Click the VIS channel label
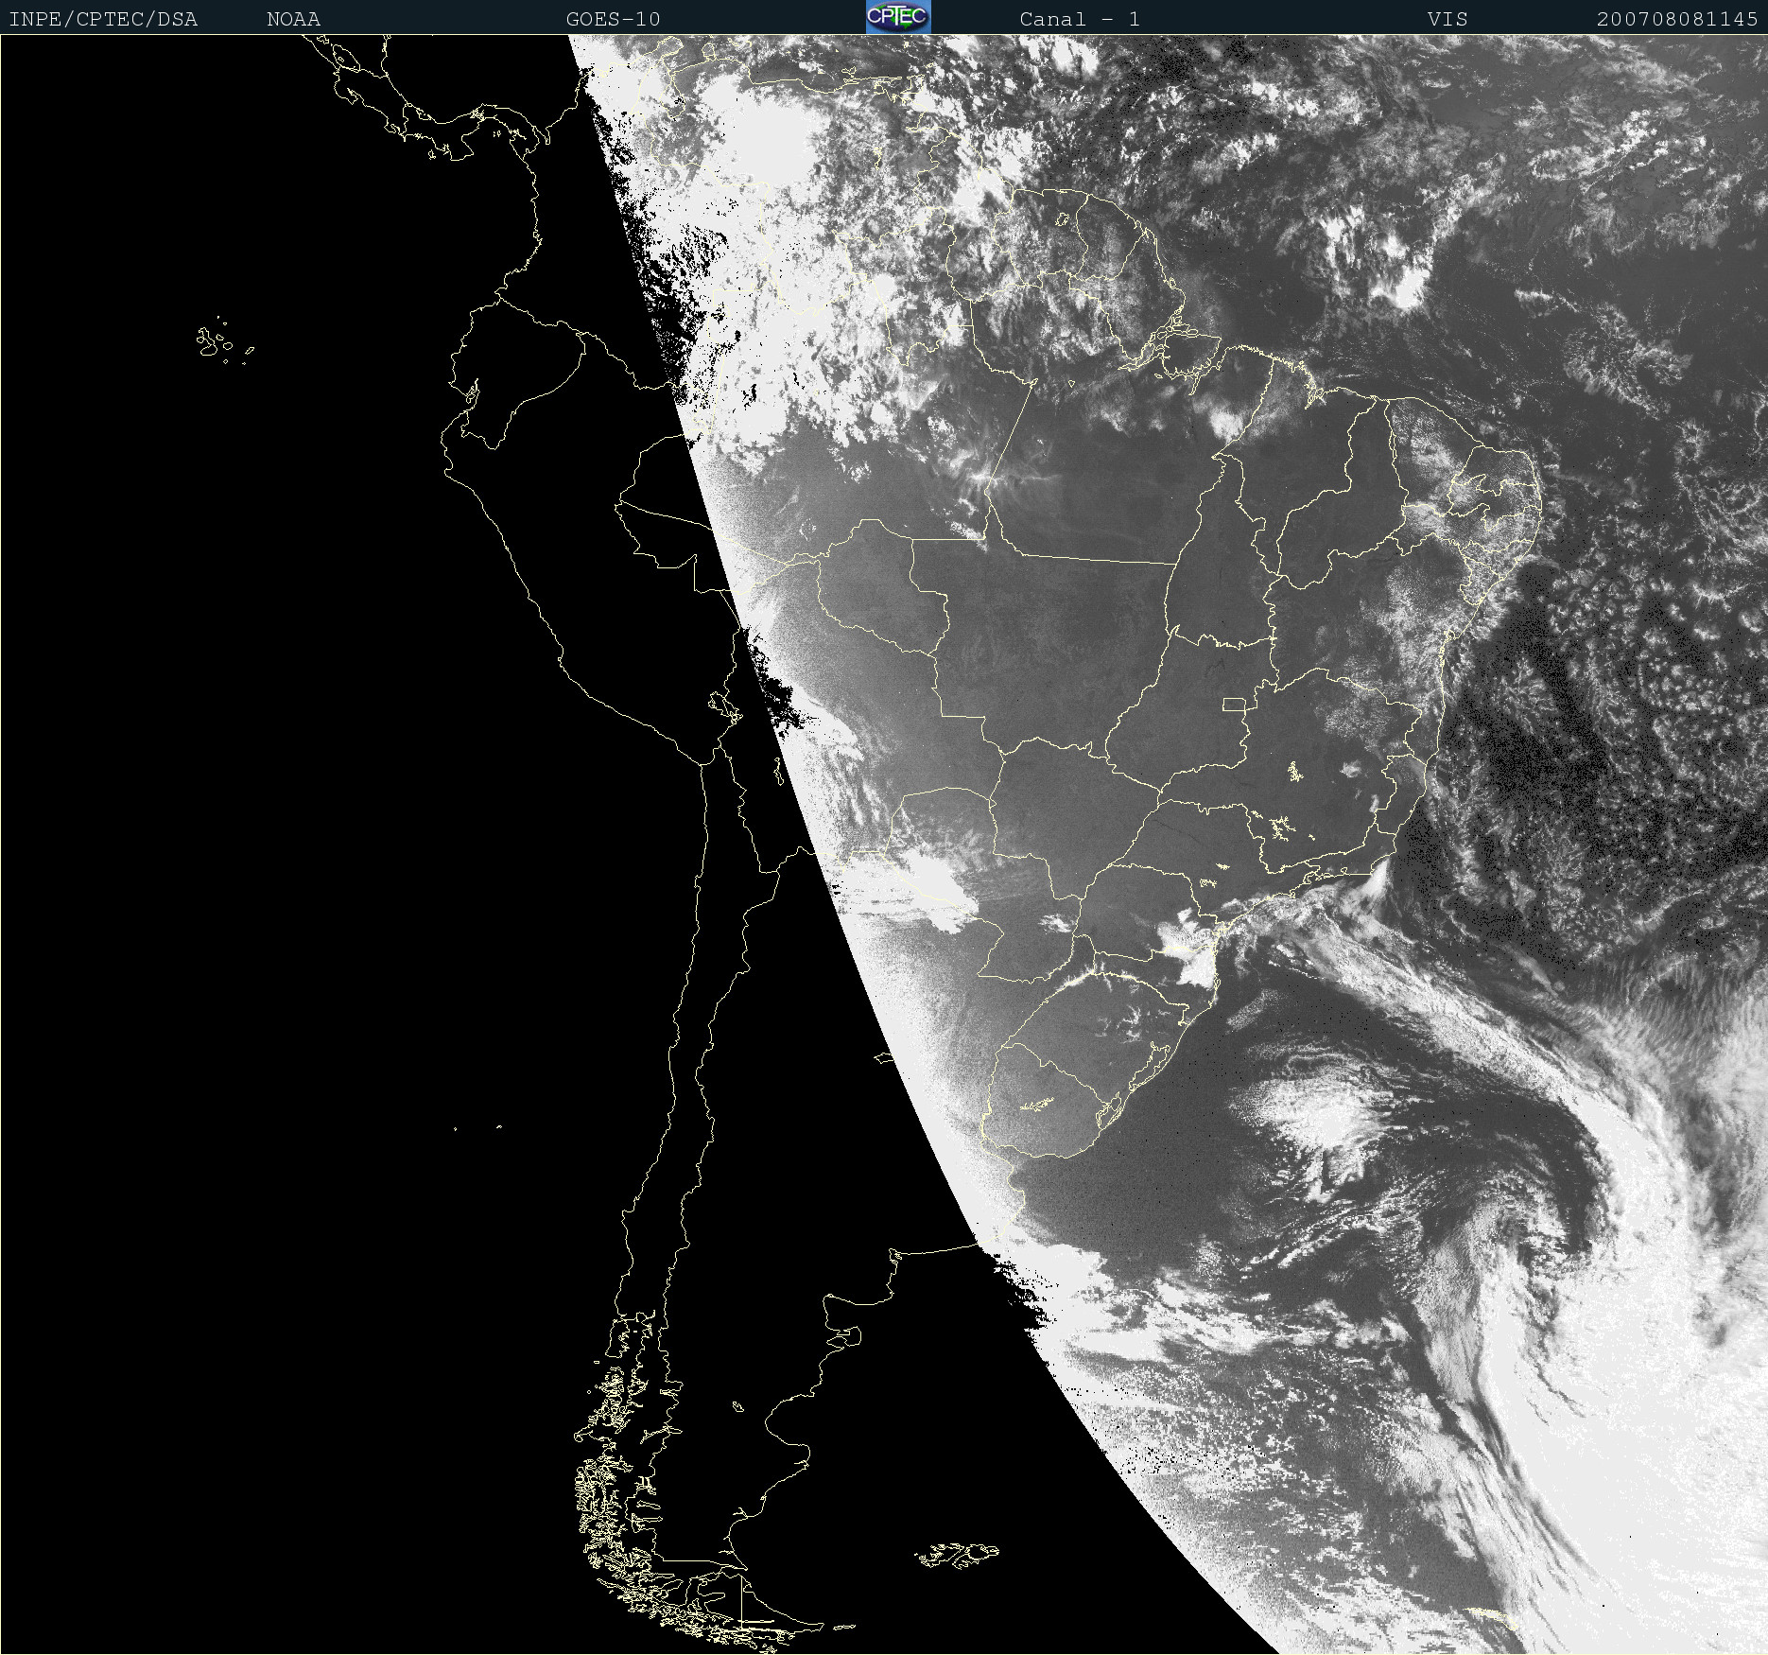The height and width of the screenshot is (1655, 1768). [x=1447, y=19]
